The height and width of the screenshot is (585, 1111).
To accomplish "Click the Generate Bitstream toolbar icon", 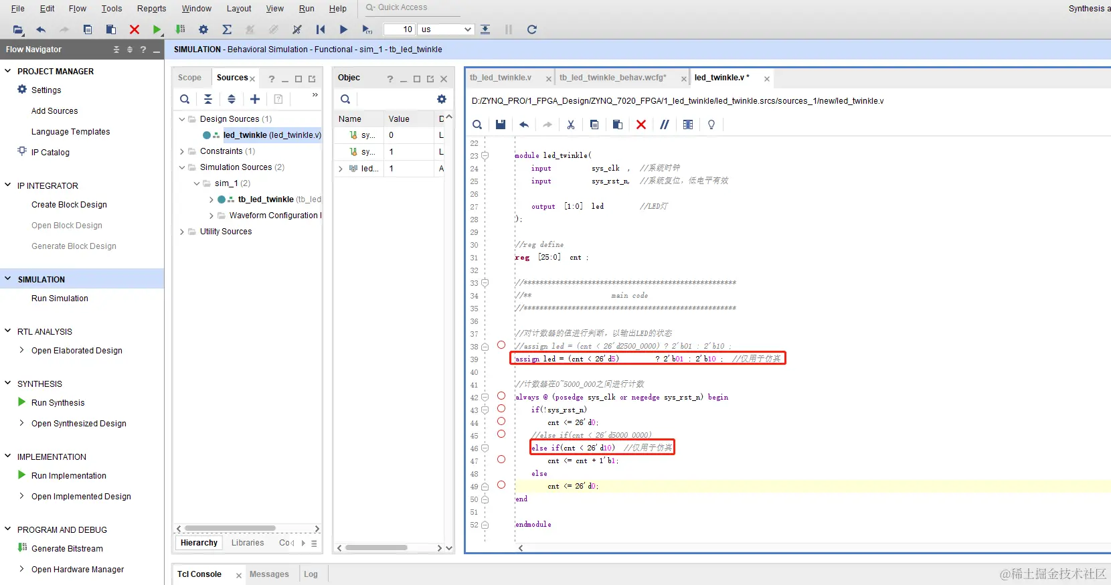I will coord(180,29).
